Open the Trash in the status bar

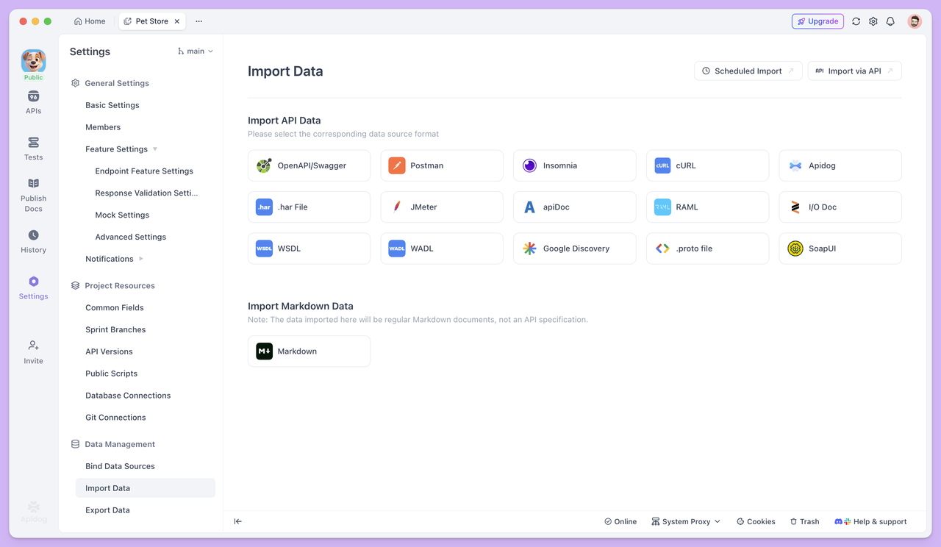[x=804, y=521]
